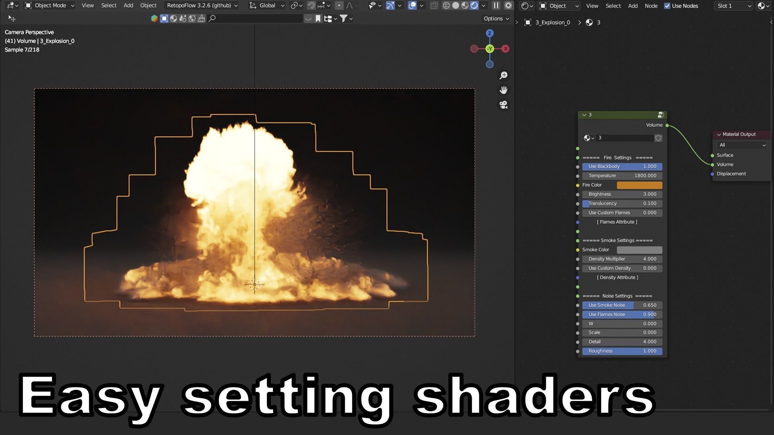Click the red X axis gizmo ball
Image resolution: width=774 pixels, height=435 pixels.
pos(506,49)
